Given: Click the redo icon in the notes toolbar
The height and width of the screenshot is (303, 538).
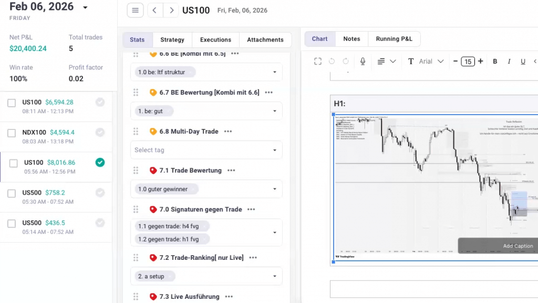Looking at the screenshot, I should click(x=346, y=61).
